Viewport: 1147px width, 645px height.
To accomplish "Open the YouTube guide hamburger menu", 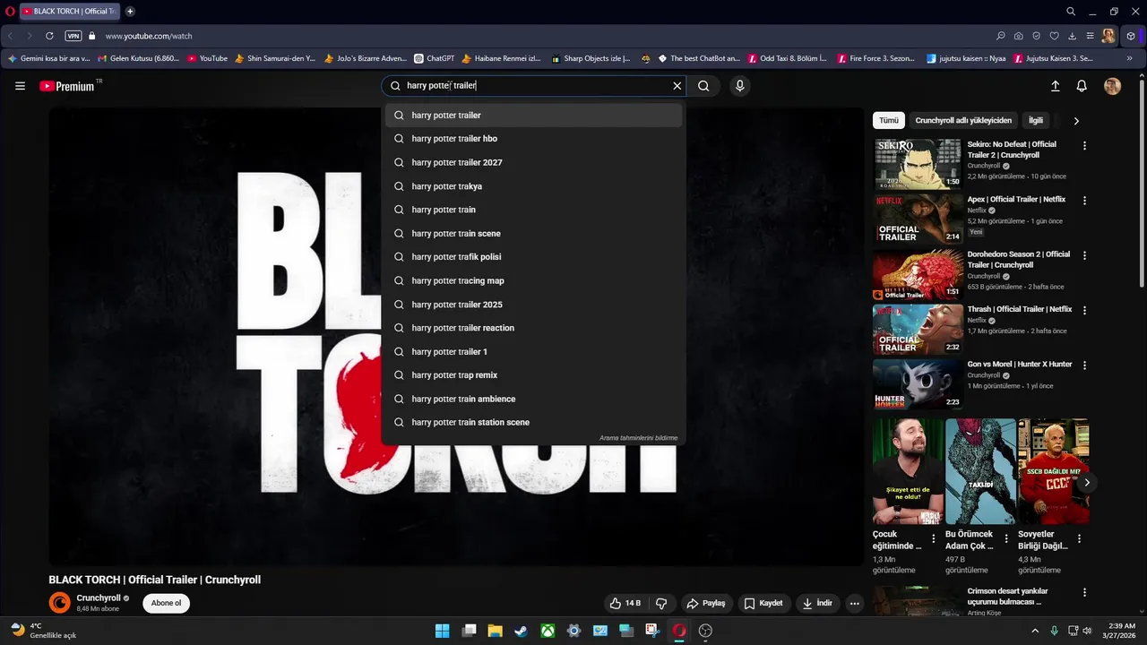I will point(20,86).
